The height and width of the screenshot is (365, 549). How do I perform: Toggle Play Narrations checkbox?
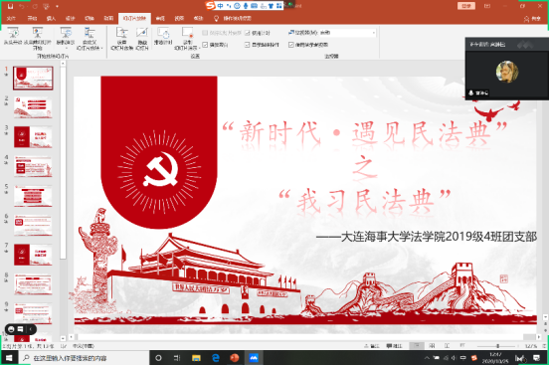point(205,45)
